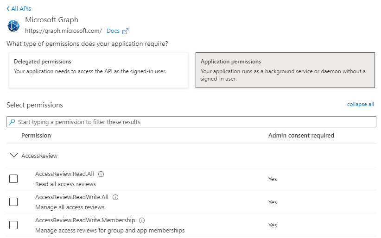Click info icon next to AccessReview.ReadWrite.All
Viewport: 381px width, 238px height.
coord(115,197)
